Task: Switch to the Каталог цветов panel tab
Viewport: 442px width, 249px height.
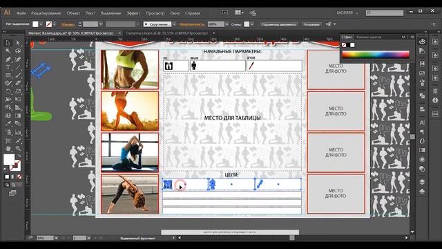Action: pyautogui.click(x=369, y=37)
